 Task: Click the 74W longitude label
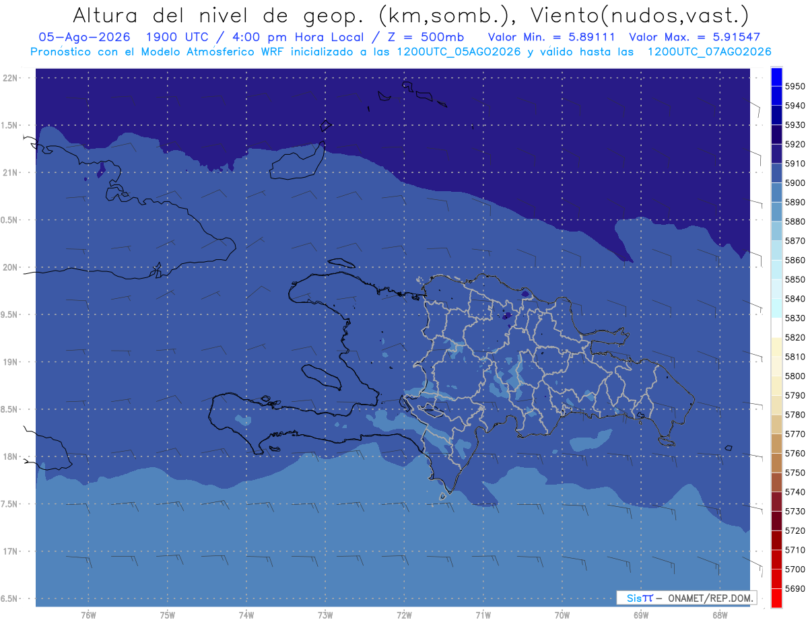[246, 615]
